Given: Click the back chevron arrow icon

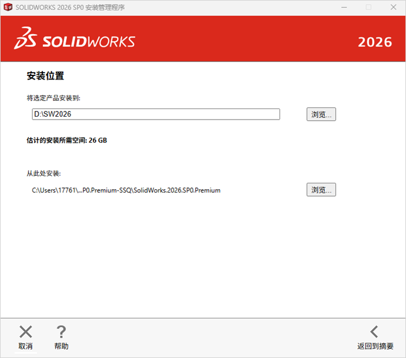Looking at the screenshot, I should click(x=374, y=332).
